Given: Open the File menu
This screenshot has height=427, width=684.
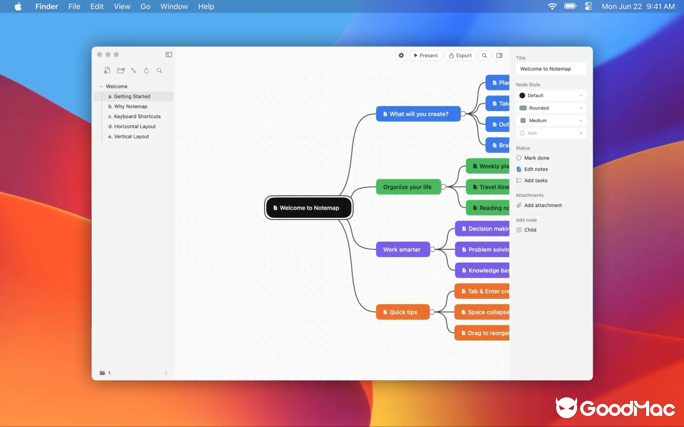Looking at the screenshot, I should [74, 6].
